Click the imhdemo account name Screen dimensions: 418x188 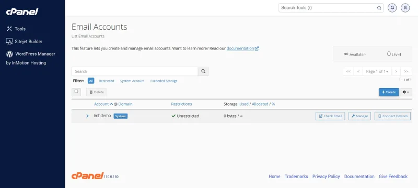tap(102, 116)
